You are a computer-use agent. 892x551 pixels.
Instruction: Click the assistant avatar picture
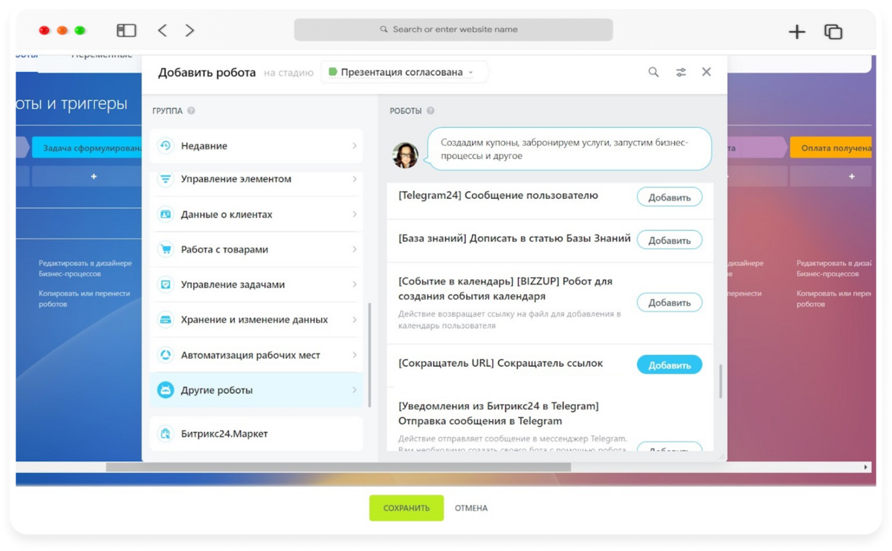[x=405, y=155]
